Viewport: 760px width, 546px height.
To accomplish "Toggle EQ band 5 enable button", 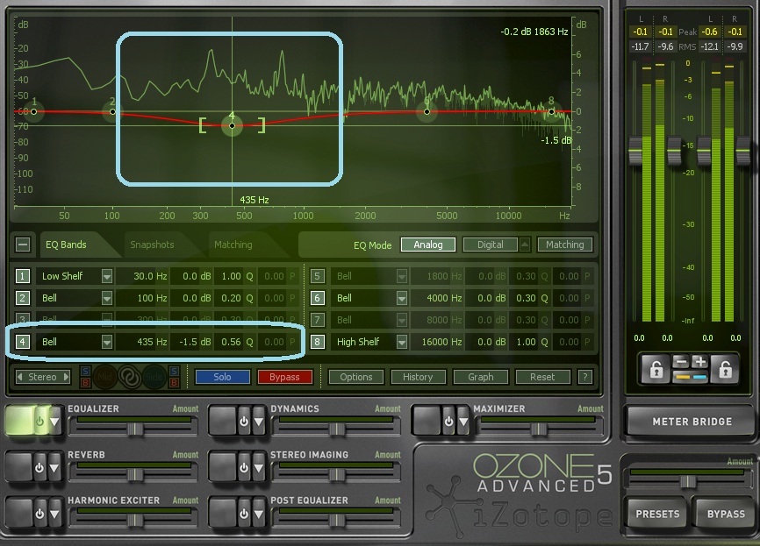I will tap(317, 276).
